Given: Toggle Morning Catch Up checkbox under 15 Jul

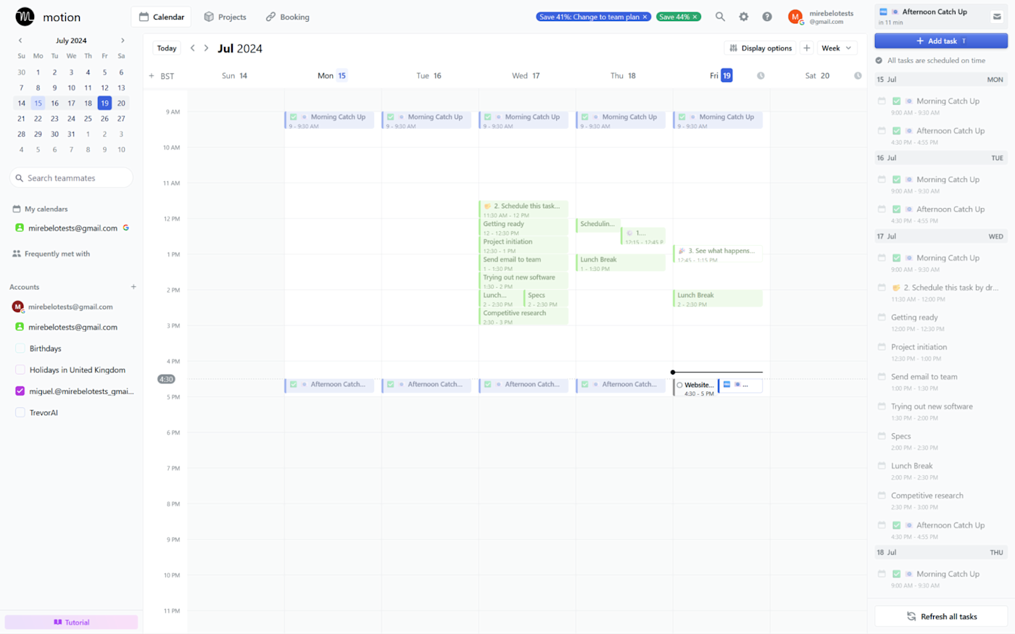Looking at the screenshot, I should 897,101.
